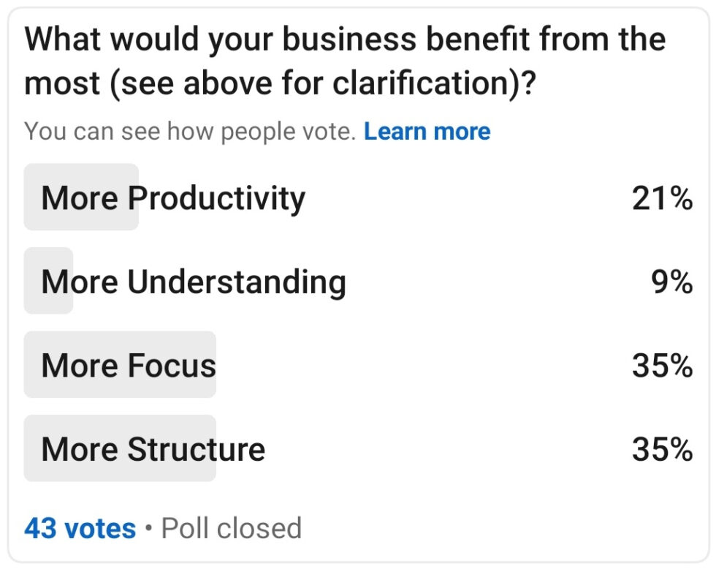The height and width of the screenshot is (569, 716).
Task: Click the 21% result for More Productivity
Action: click(661, 197)
